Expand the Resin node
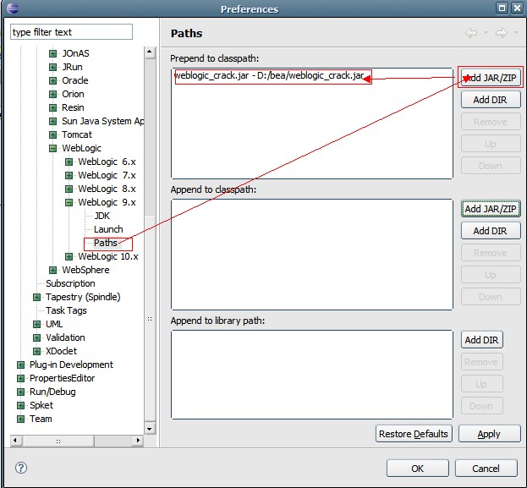The image size is (527, 488). click(x=52, y=107)
